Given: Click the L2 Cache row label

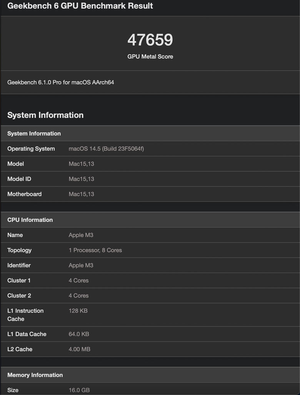Looking at the screenshot, I should [20, 349].
